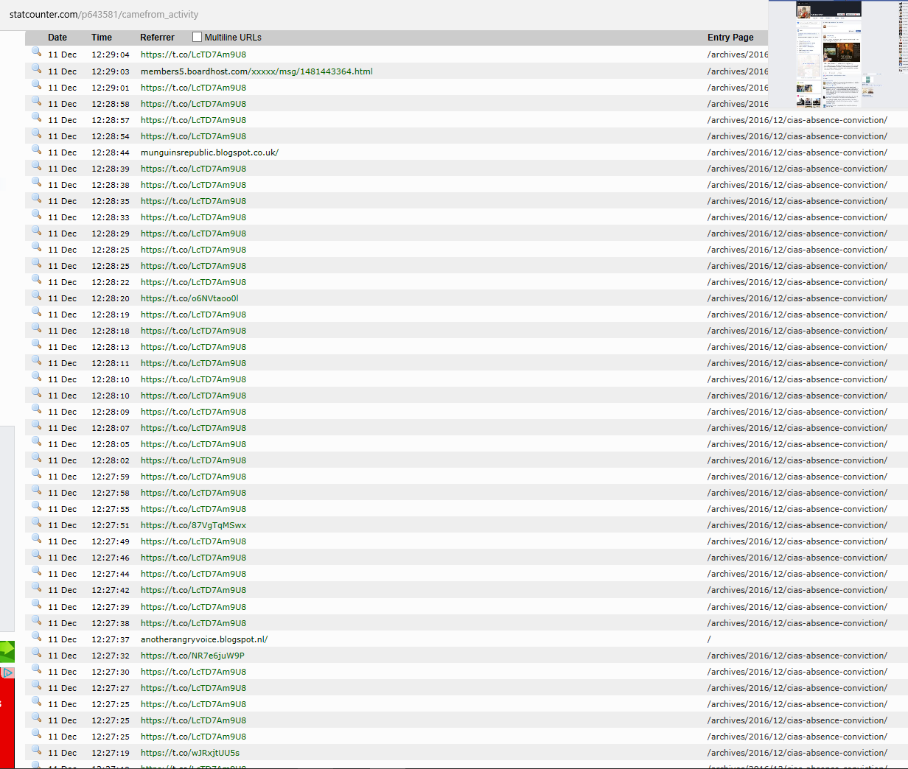Open entry page link for 12:27:19 row
This screenshot has height=769, width=908.
coord(797,753)
